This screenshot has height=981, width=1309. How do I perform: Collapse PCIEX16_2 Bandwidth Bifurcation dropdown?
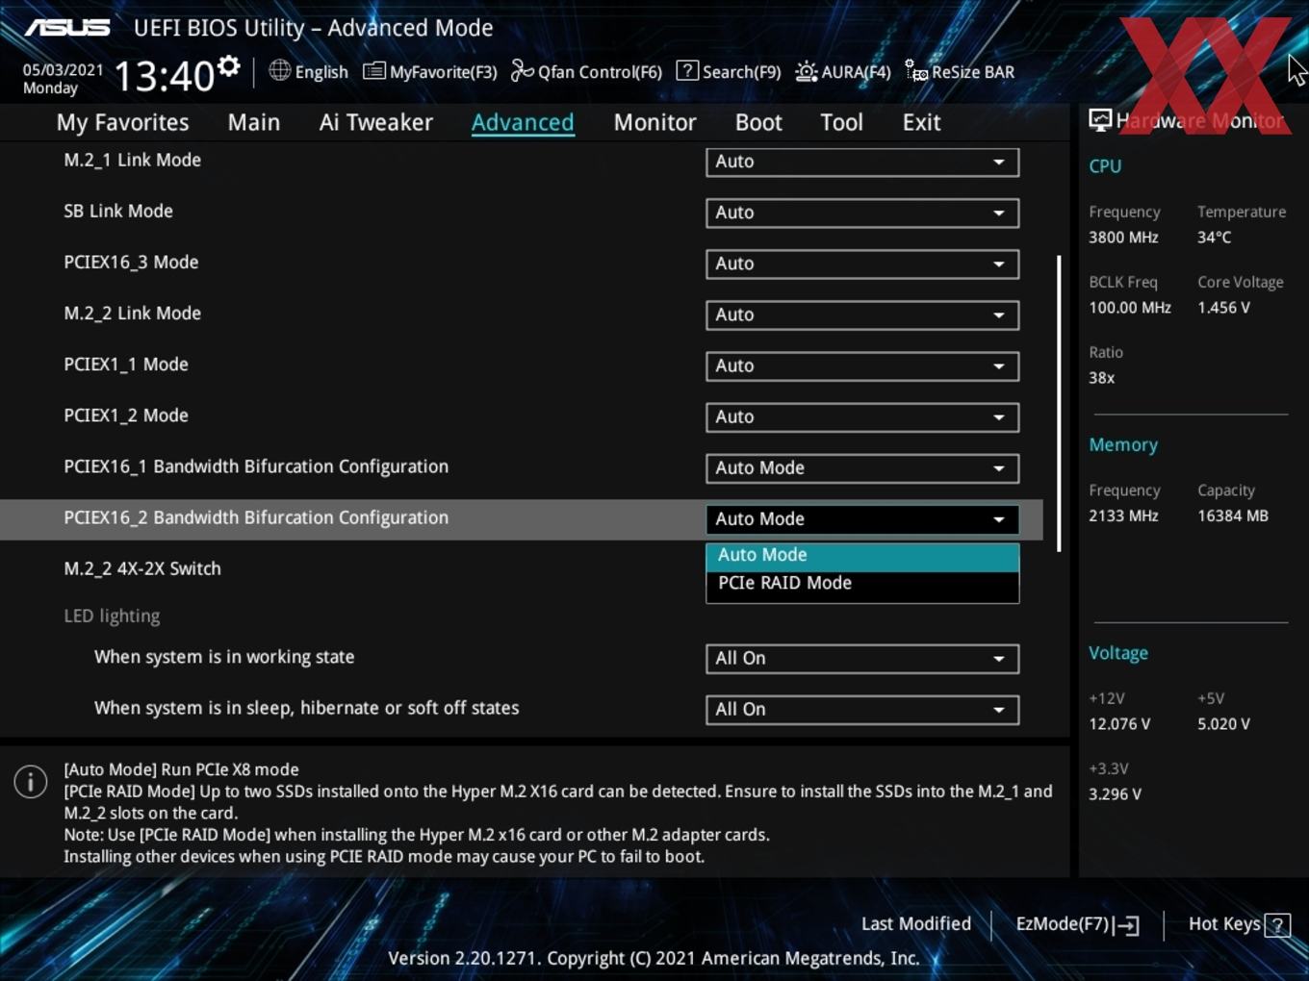pyautogui.click(x=862, y=518)
